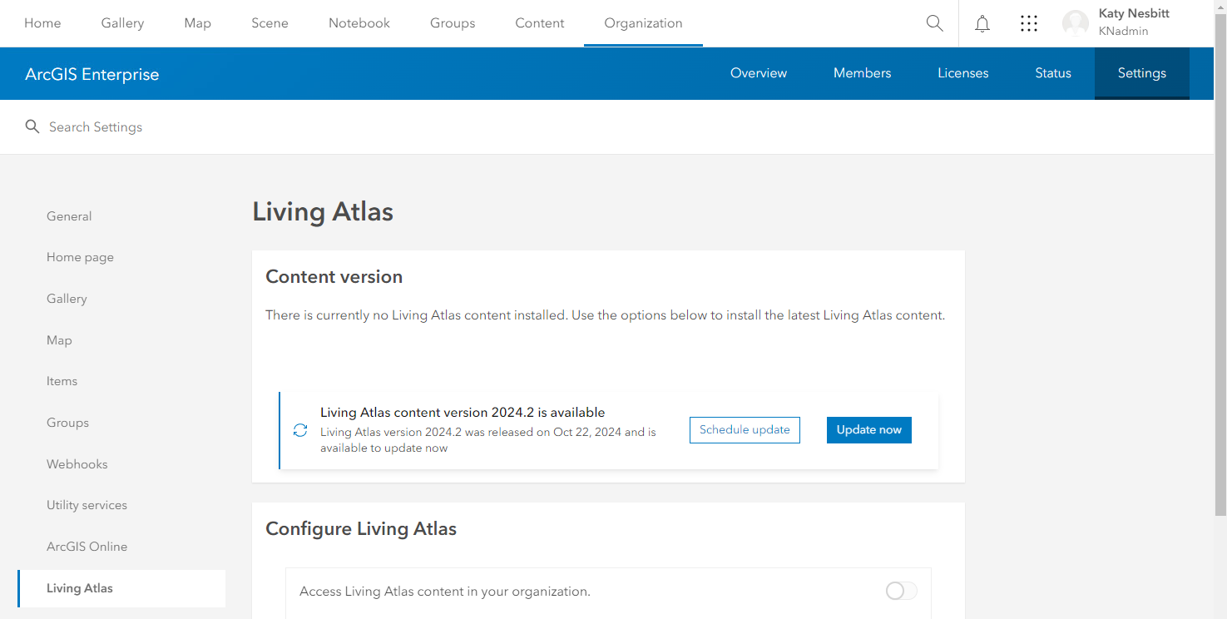
Task: Click the update now text link
Action: (x=414, y=447)
